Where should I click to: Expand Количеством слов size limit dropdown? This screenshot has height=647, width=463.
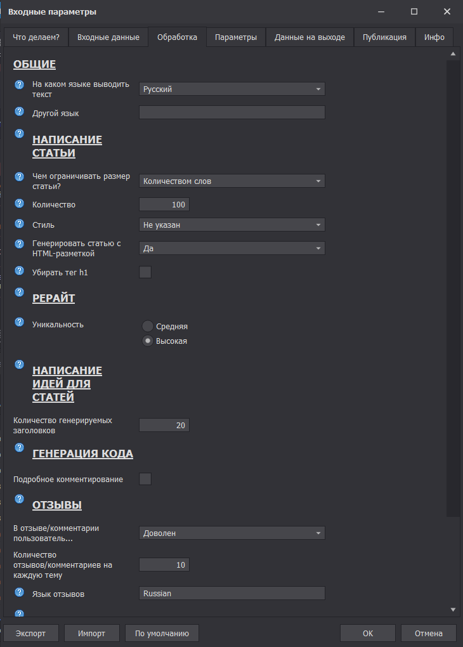click(x=232, y=181)
